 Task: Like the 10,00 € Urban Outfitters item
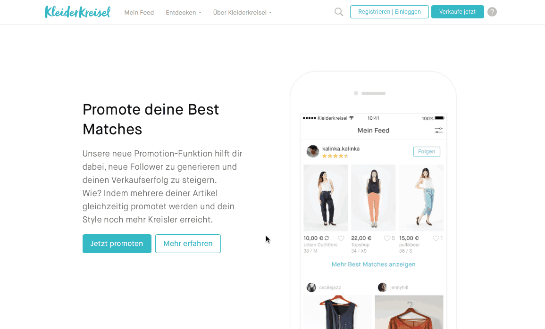341,238
